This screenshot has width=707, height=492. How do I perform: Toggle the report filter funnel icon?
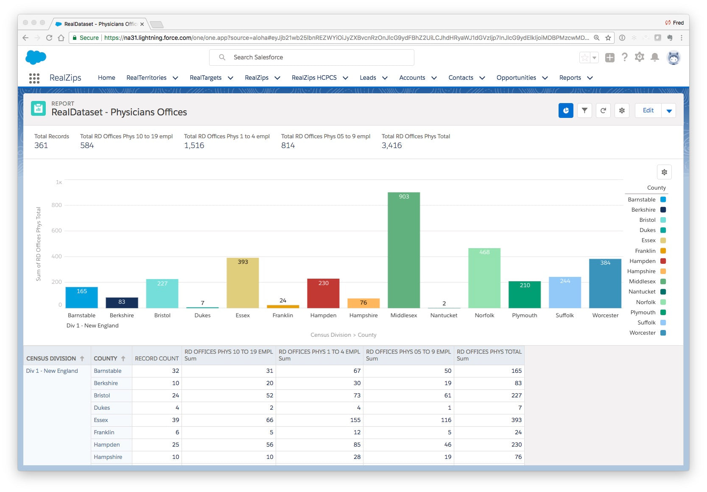(584, 111)
